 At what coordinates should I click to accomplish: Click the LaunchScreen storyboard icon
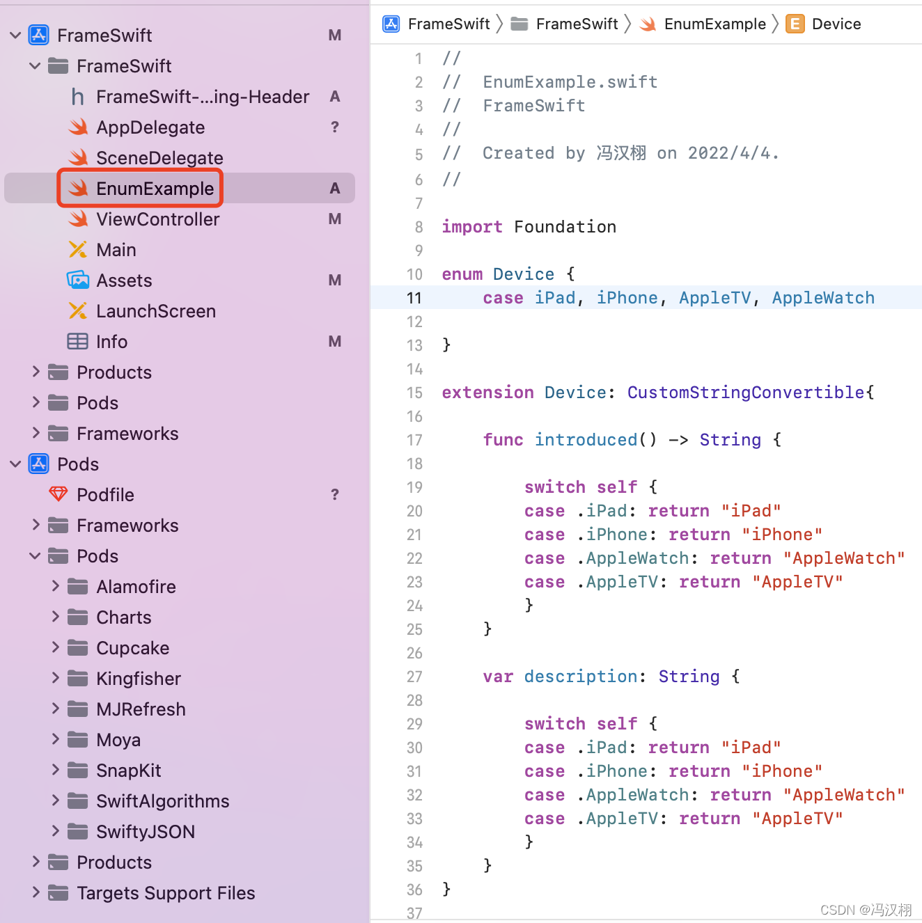(78, 310)
